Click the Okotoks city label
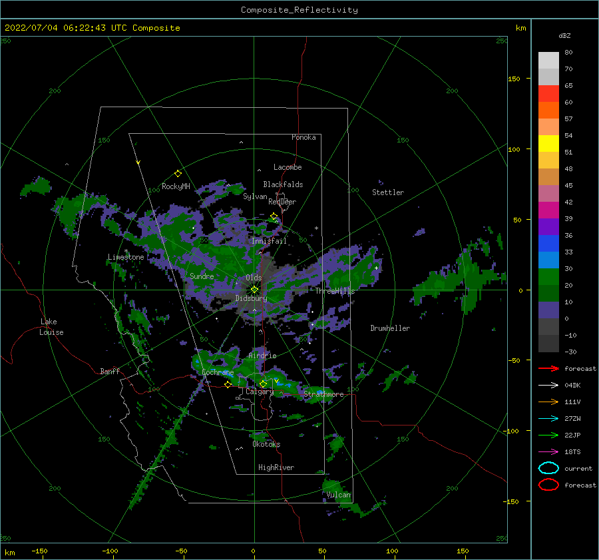Viewport: 599px width, 560px height. click(x=266, y=444)
